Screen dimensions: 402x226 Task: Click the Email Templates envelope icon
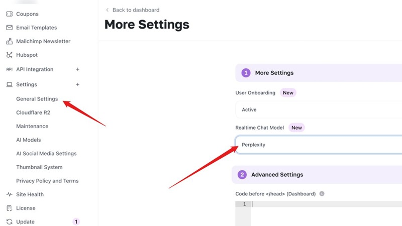(x=9, y=28)
